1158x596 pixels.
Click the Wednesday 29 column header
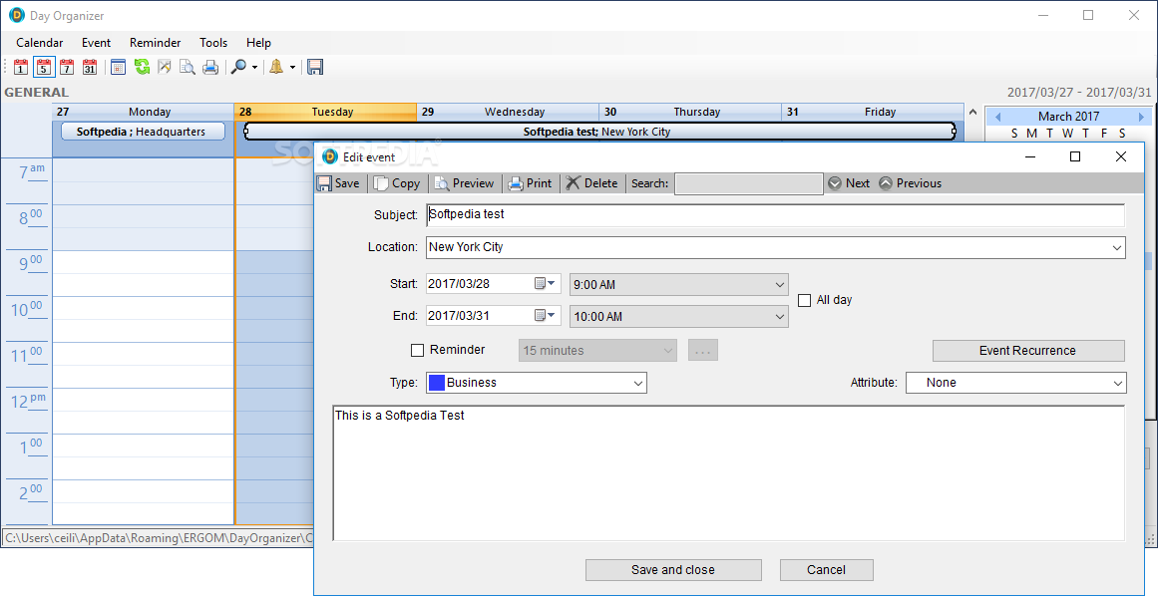click(508, 112)
